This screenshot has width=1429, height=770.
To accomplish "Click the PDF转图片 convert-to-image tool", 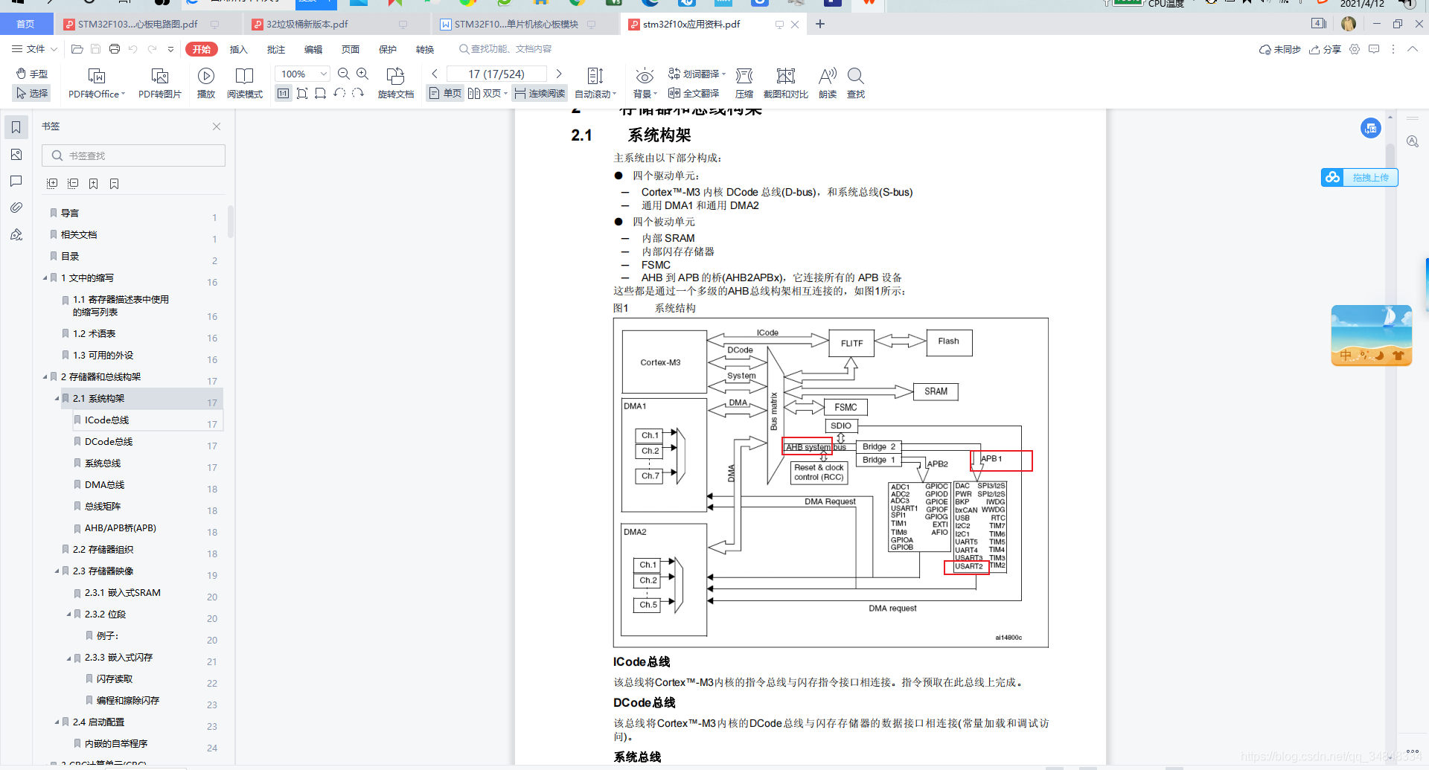I will pyautogui.click(x=160, y=83).
